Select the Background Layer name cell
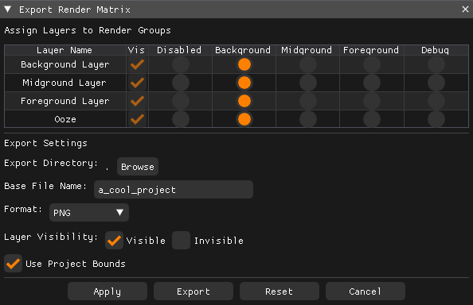Image resolution: width=473 pixels, height=305 pixels. [65, 64]
